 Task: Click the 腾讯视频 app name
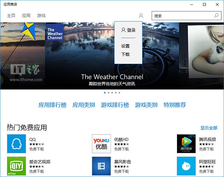tap(208, 139)
